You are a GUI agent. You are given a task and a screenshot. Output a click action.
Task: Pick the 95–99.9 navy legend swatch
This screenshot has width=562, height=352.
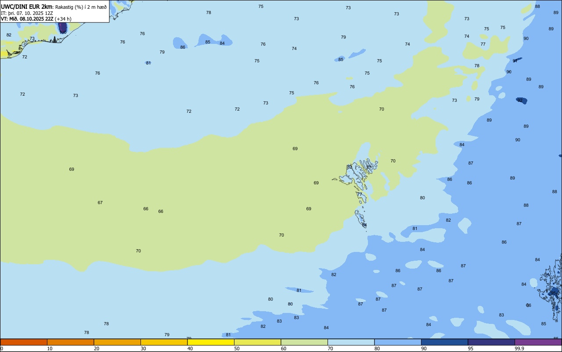(x=491, y=342)
